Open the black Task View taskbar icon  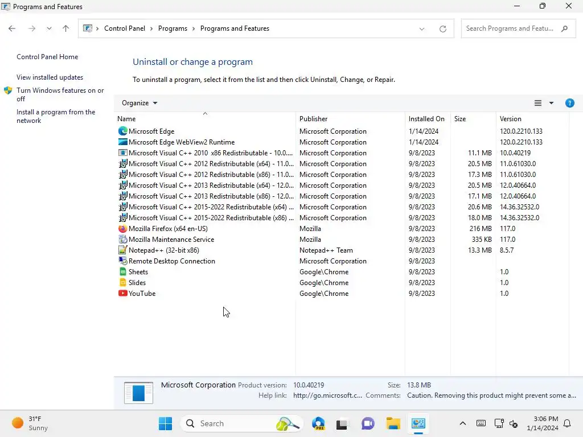(342, 423)
